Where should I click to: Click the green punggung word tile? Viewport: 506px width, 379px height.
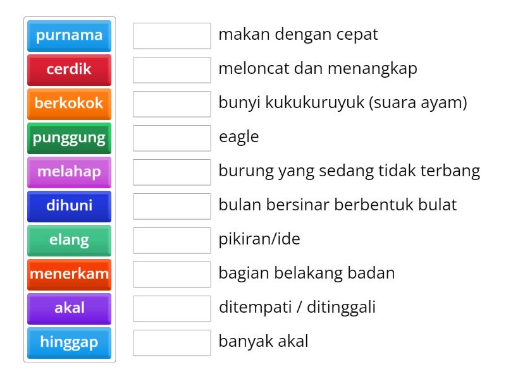[x=69, y=138]
